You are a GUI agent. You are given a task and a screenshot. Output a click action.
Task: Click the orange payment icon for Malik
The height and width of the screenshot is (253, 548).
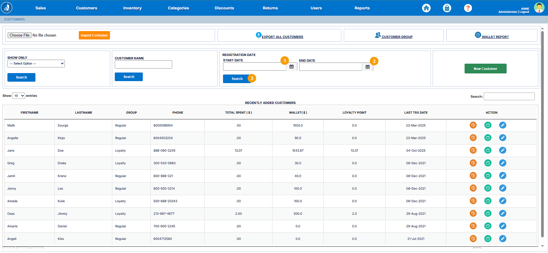[x=473, y=125]
